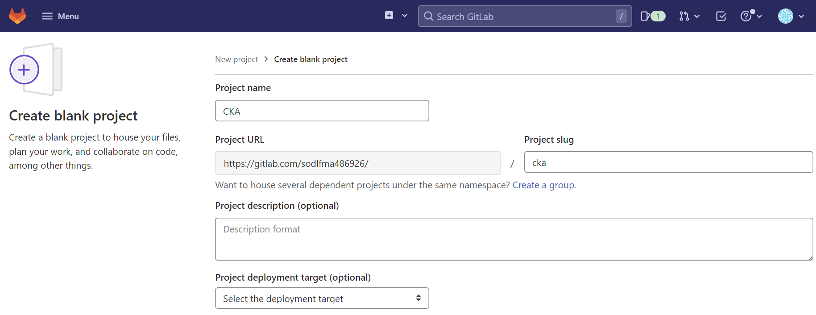Focus the Project name field containing CKA
Screen dimensions: 816x315
322,111
